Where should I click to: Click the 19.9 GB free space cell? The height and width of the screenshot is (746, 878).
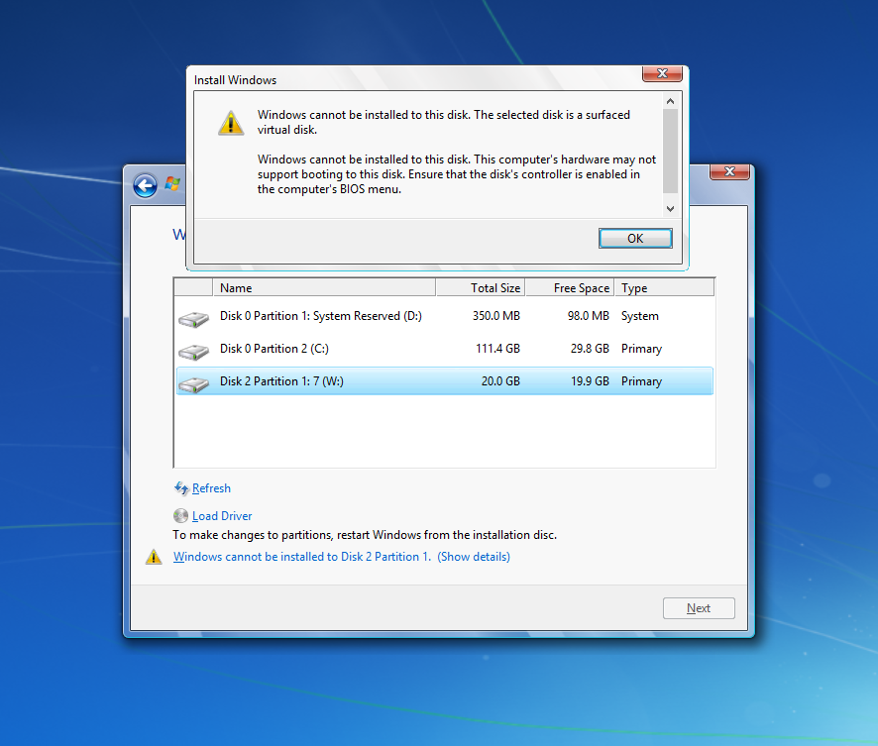(x=590, y=381)
